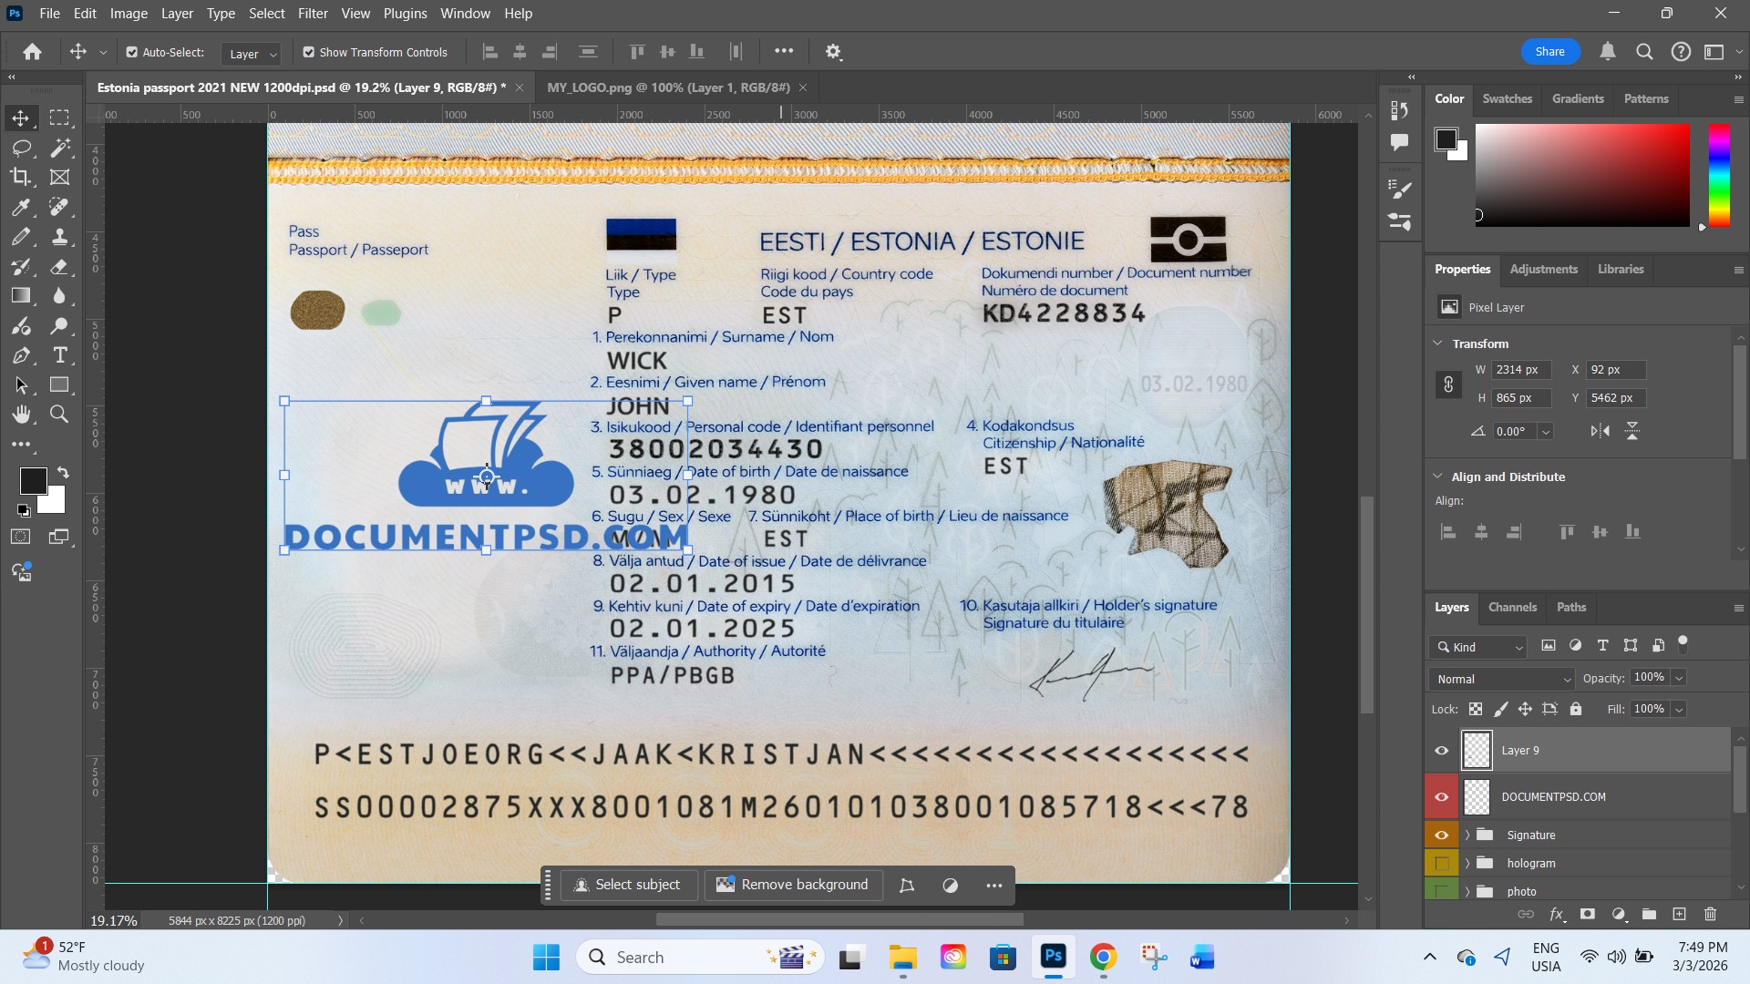Click the rainbow hue slider strip

click(1718, 174)
